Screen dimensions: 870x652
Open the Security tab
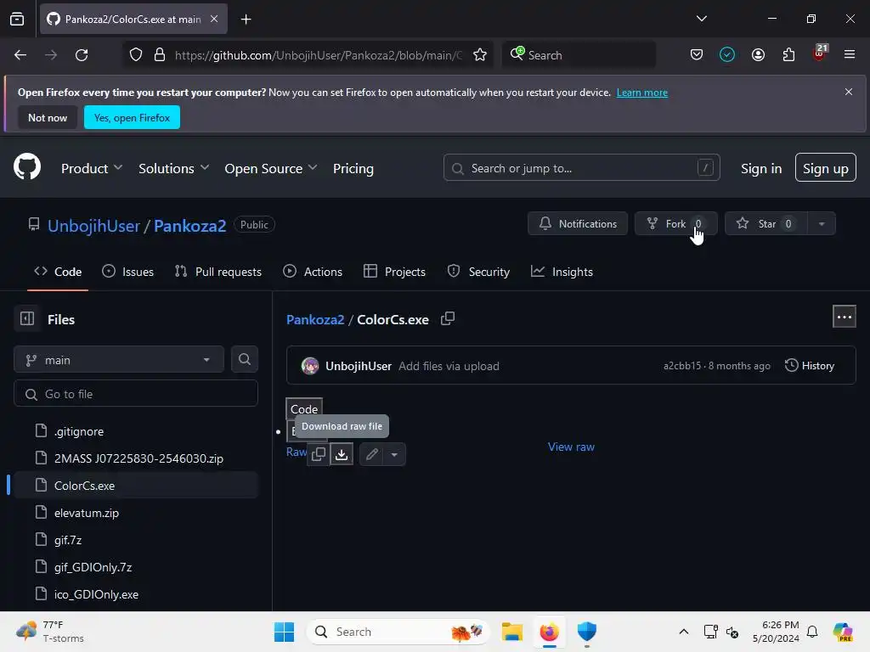[478, 272]
